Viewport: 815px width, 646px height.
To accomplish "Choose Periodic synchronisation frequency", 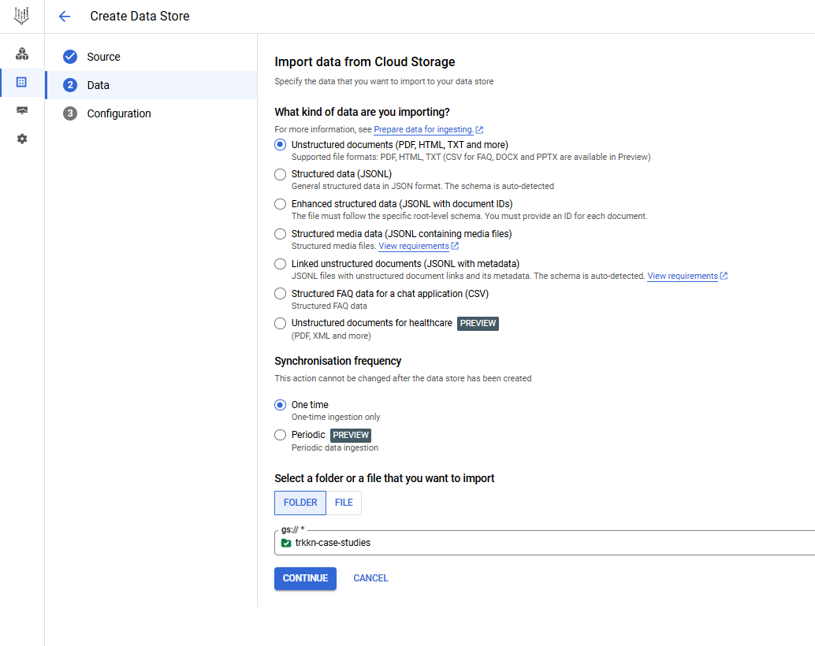I will pos(280,435).
